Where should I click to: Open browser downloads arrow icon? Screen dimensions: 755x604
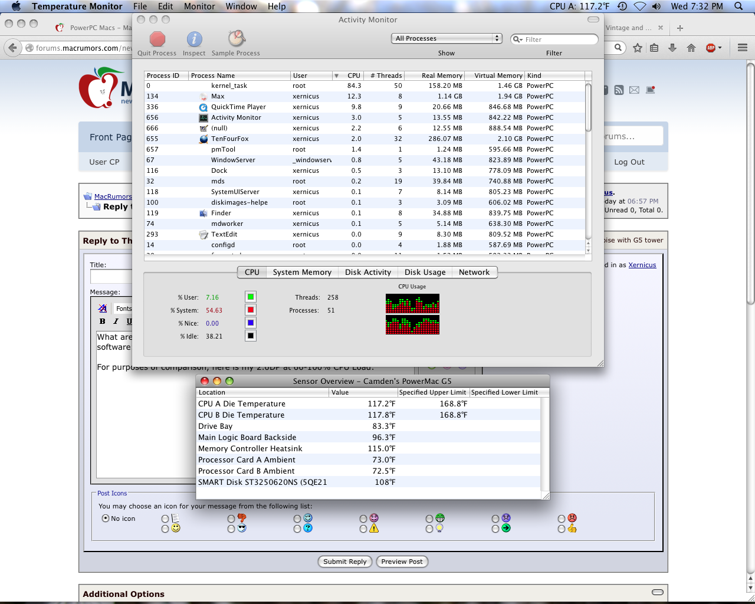(x=672, y=48)
